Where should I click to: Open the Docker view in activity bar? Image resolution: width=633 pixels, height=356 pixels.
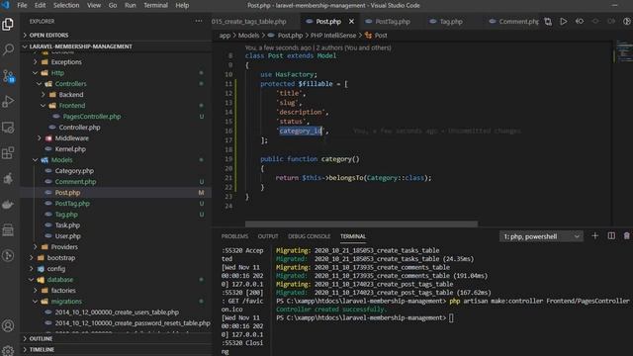(8, 205)
